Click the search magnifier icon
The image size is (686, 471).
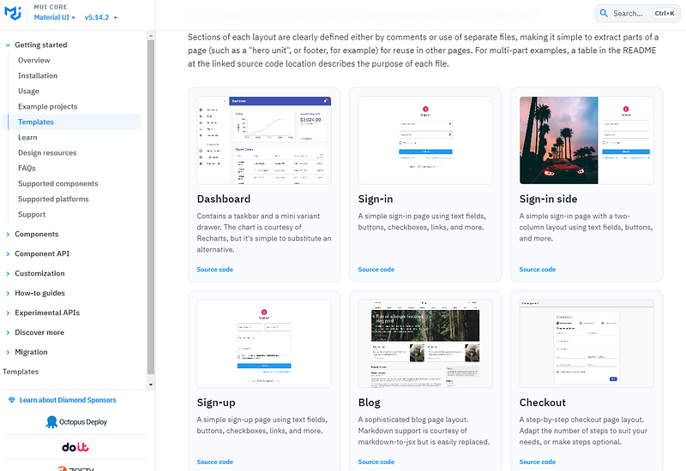pos(604,13)
